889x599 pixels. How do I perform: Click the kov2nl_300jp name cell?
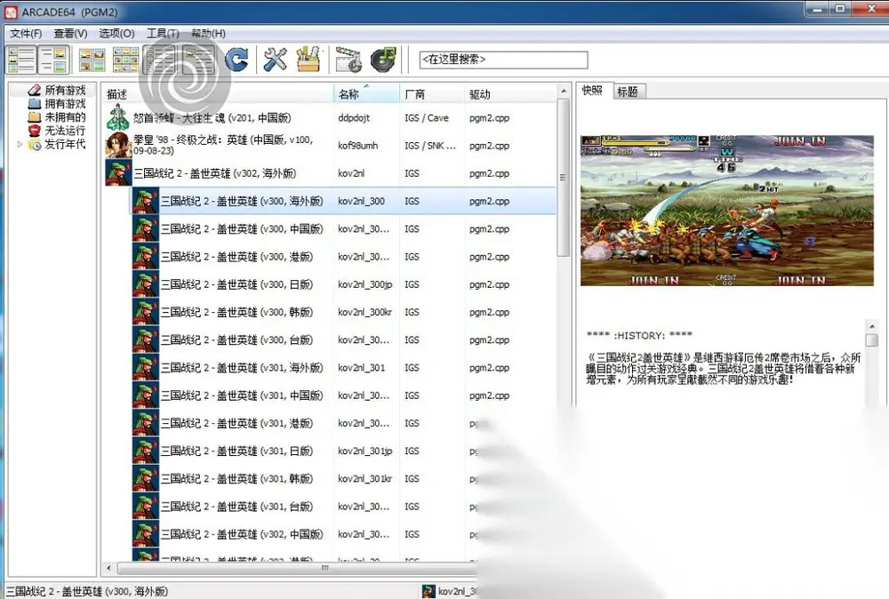pyautogui.click(x=365, y=284)
